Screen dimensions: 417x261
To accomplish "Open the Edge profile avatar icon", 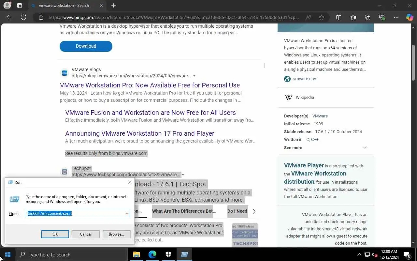I will pos(7,6).
